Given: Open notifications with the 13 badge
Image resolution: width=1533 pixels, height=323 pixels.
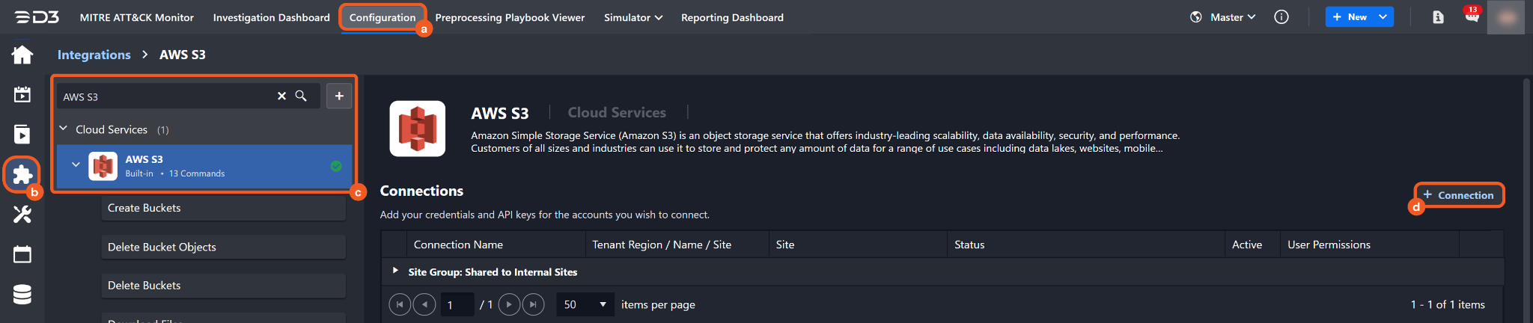Looking at the screenshot, I should [x=1472, y=16].
